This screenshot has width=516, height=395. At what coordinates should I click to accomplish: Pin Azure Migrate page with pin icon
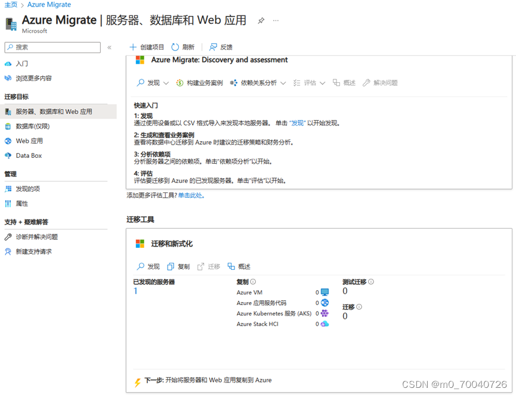261,21
